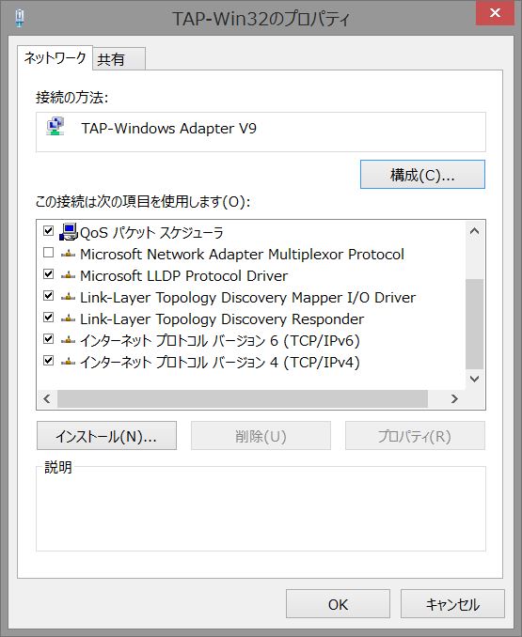
Task: Click the Topology Discovery Mapper I/O Driver icon
Action: [x=69, y=298]
